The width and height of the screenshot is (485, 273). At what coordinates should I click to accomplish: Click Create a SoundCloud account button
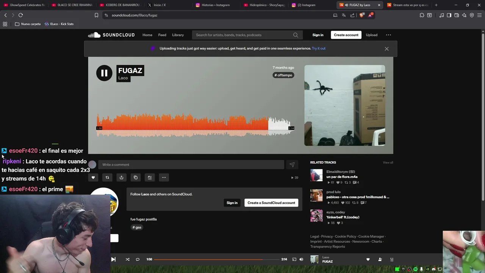point(271,203)
